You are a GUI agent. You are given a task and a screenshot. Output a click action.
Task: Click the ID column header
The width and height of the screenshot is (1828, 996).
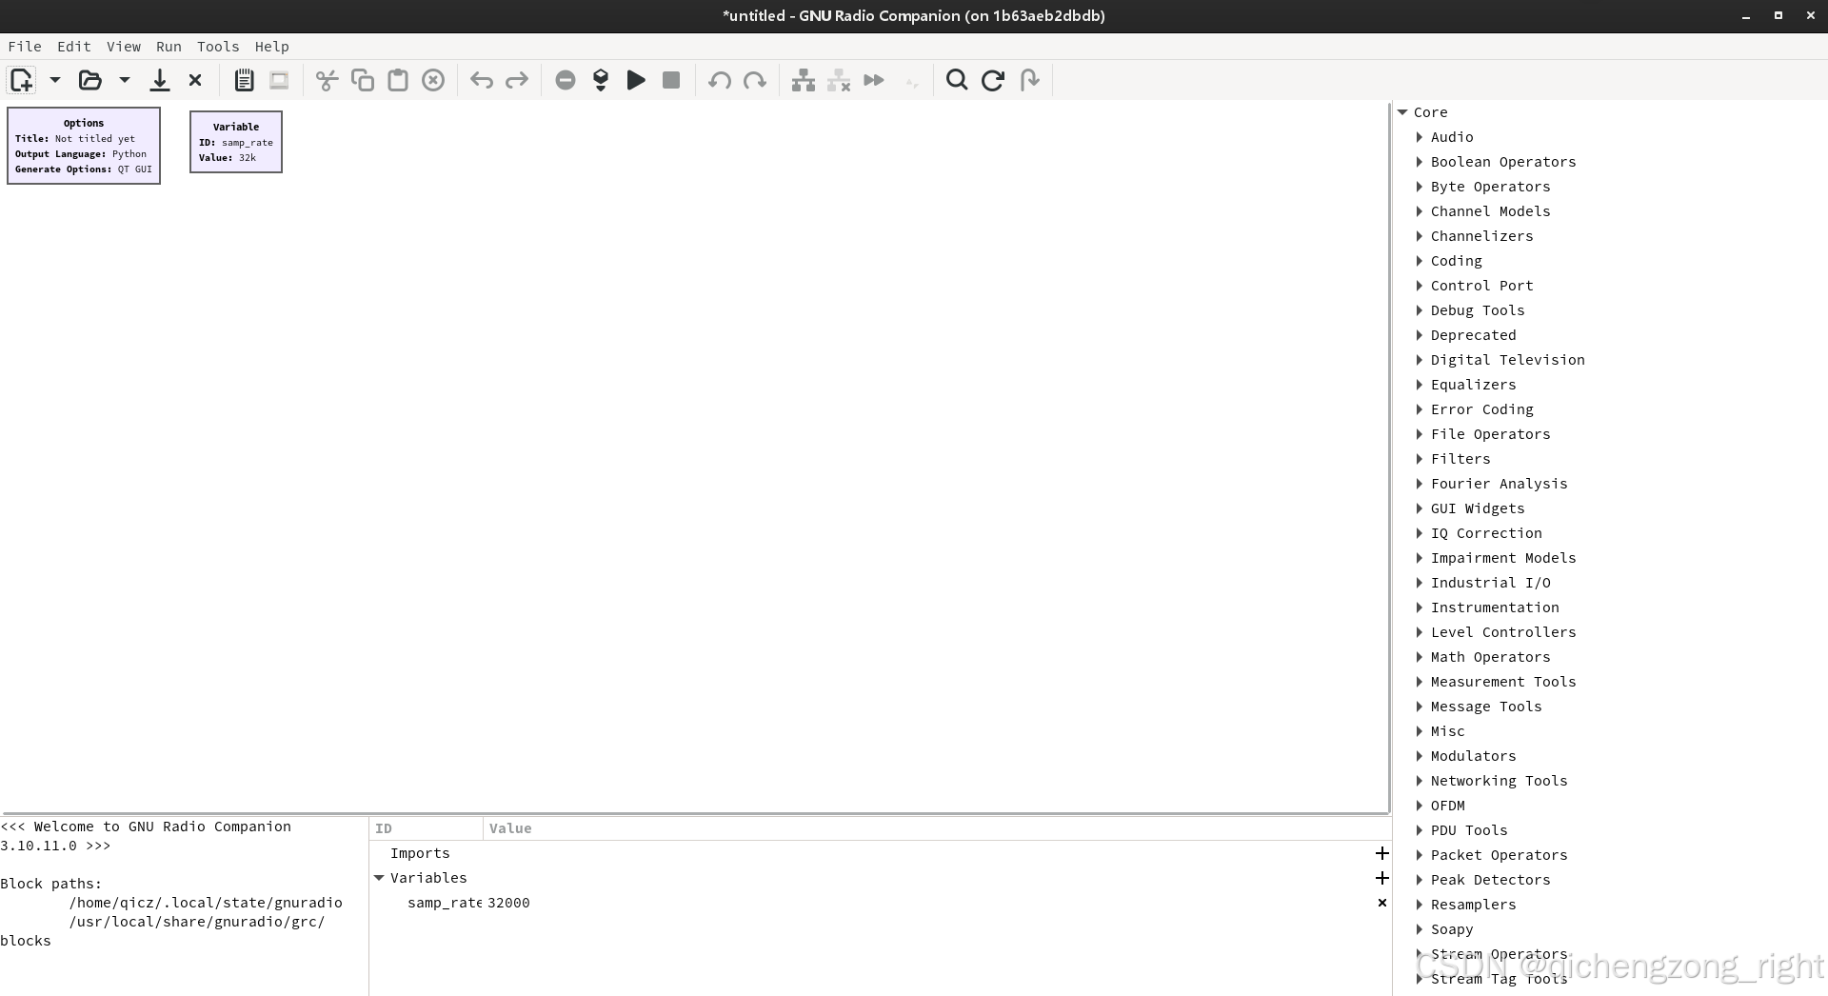(427, 828)
